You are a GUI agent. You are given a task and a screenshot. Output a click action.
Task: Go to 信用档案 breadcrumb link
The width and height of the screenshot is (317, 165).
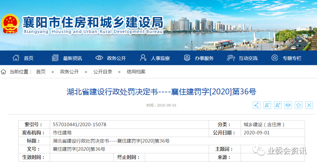(136, 72)
